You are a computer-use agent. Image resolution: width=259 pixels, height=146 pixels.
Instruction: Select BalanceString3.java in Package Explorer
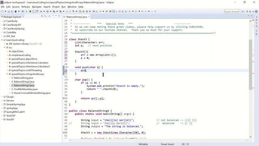click(24, 86)
